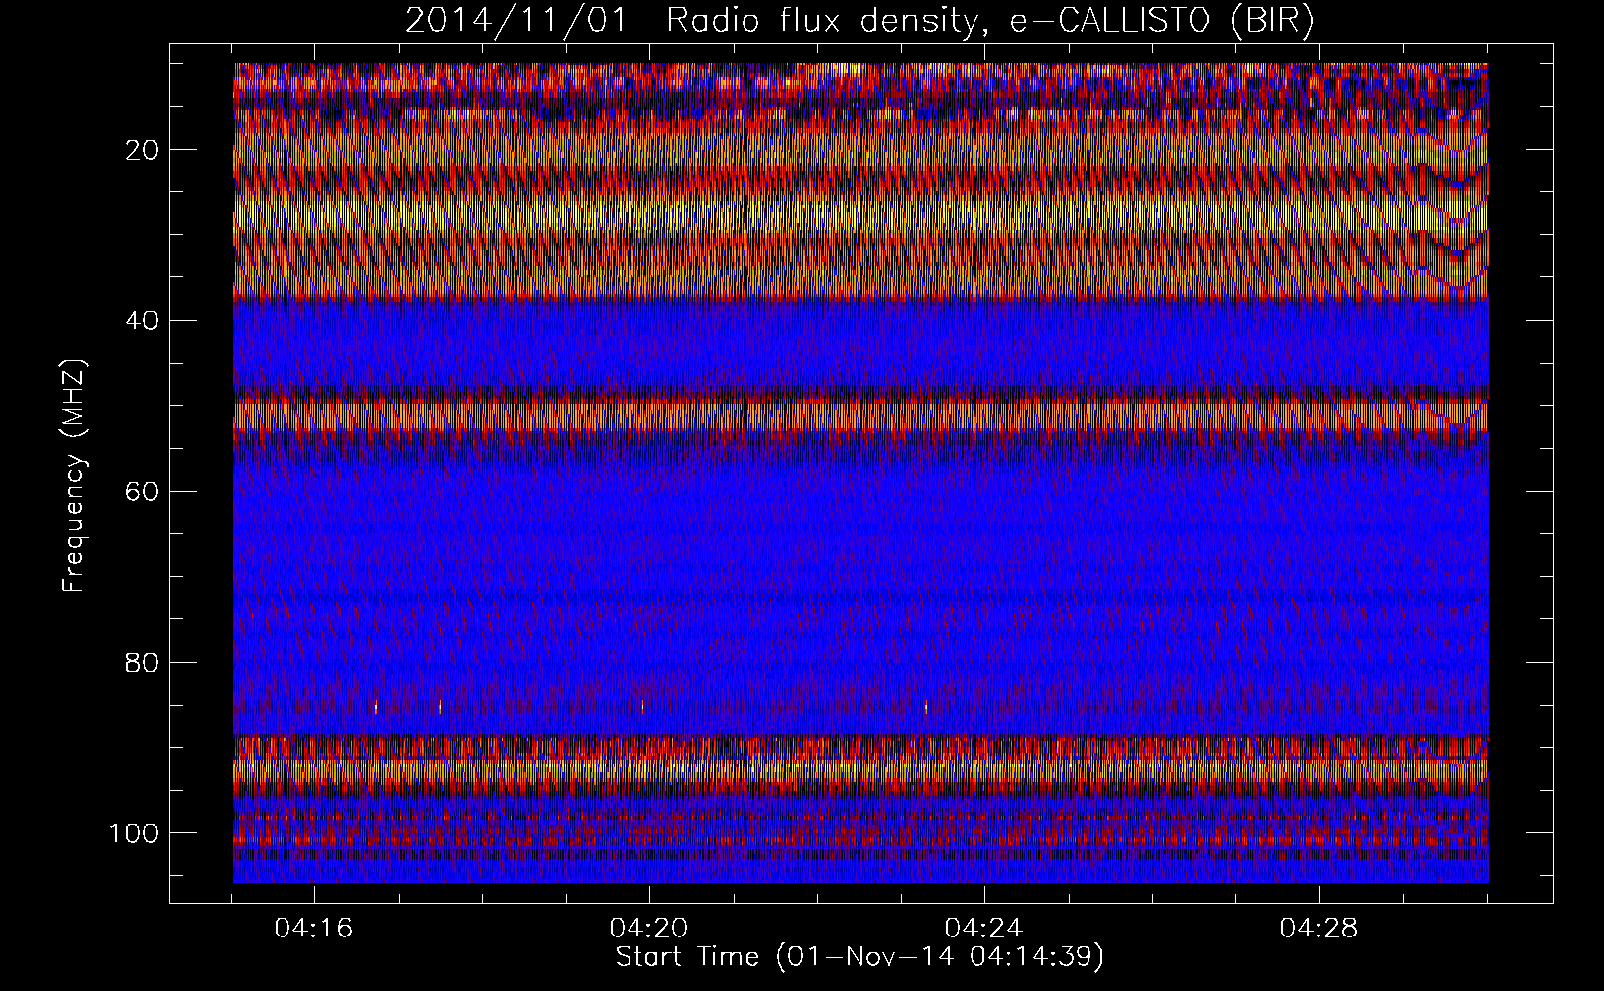Image resolution: width=1604 pixels, height=991 pixels.
Task: Click the '04:20' time tick label
Action: point(649,929)
